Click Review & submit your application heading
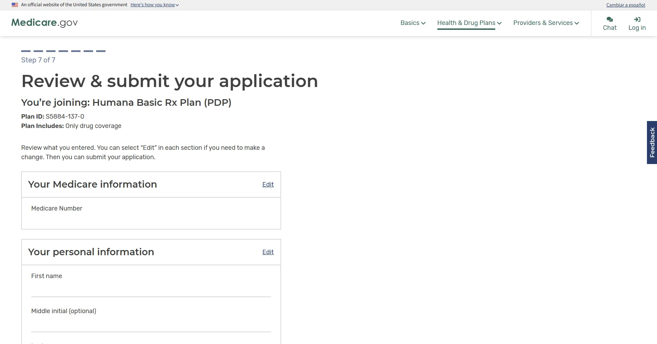This screenshot has width=657, height=344. tap(169, 81)
